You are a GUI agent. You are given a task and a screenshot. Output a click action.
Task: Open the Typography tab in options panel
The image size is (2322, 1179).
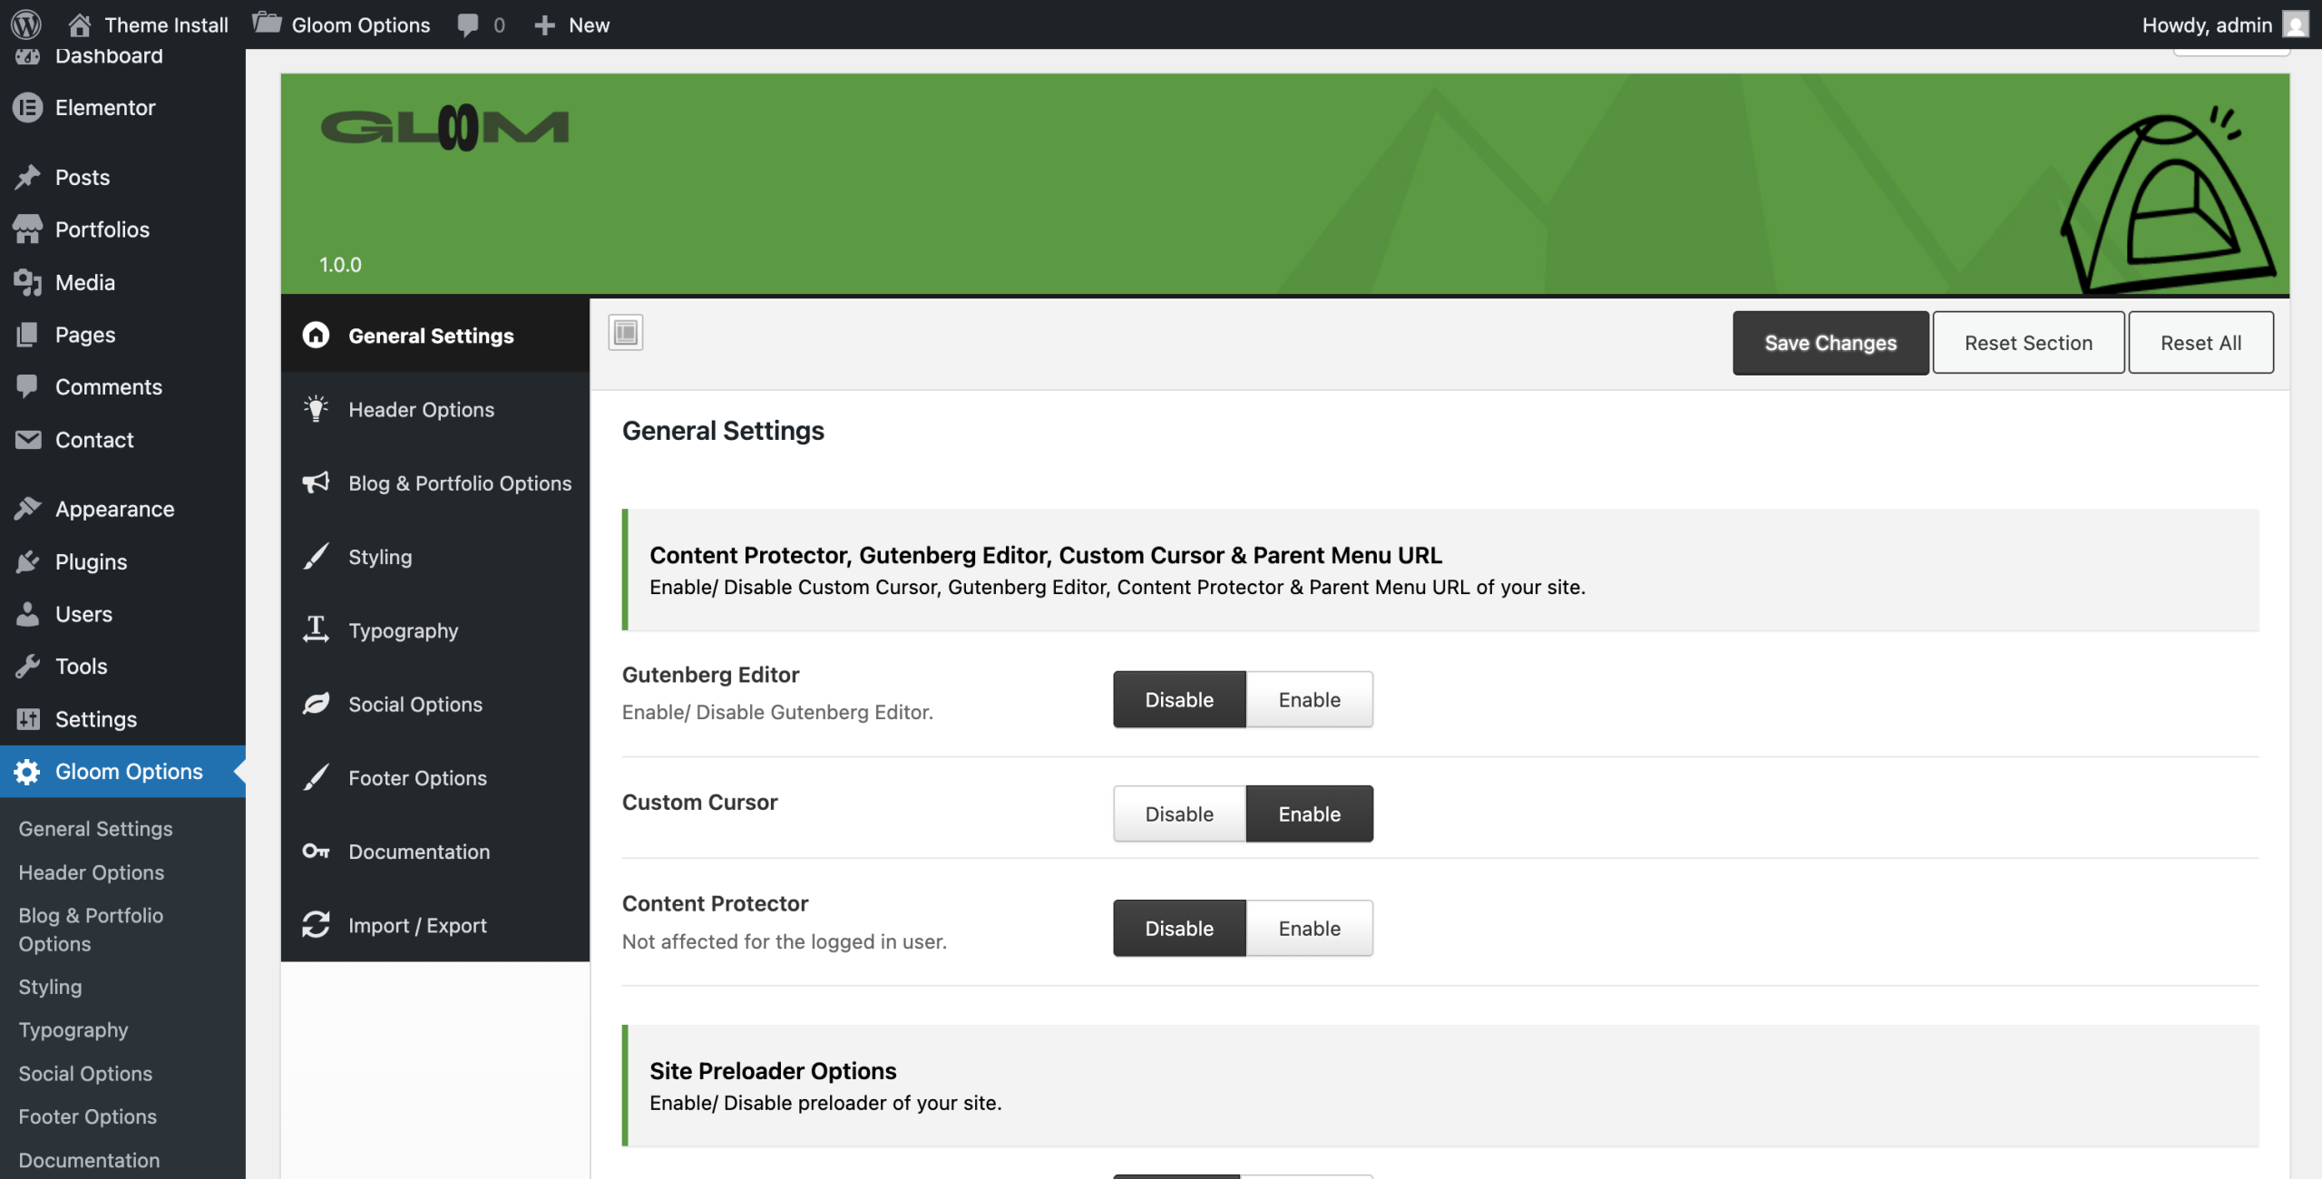tap(435, 630)
